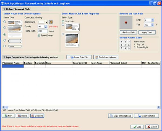Select the plain Tooltip text box preview
The width and height of the screenshot is (162, 131).
click(x=15, y=46)
